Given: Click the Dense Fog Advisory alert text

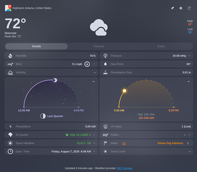Looking at the screenshot, I should (x=170, y=143).
